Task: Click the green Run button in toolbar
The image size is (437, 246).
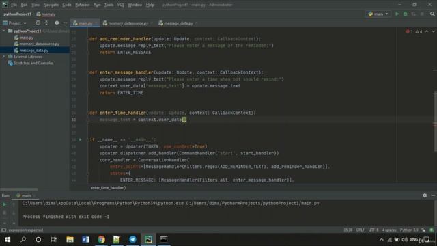Action: [397, 14]
